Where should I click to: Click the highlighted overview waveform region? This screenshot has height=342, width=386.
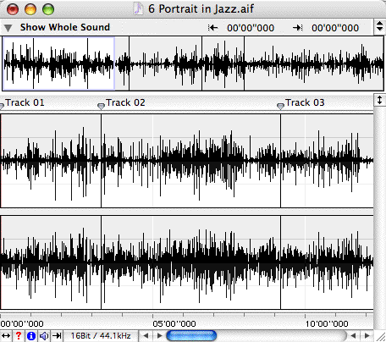tap(58, 63)
